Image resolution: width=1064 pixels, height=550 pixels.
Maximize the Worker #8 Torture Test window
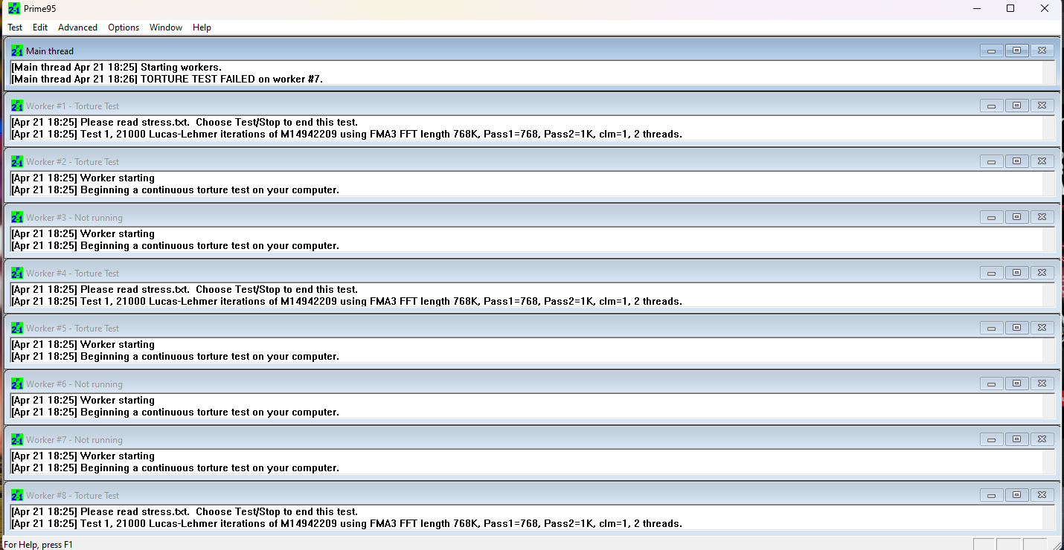(1016, 495)
